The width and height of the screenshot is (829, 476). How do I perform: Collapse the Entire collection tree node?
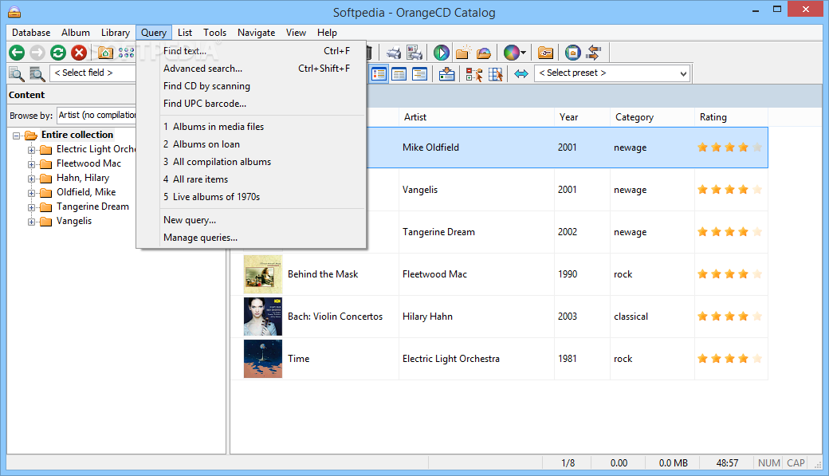coord(17,136)
